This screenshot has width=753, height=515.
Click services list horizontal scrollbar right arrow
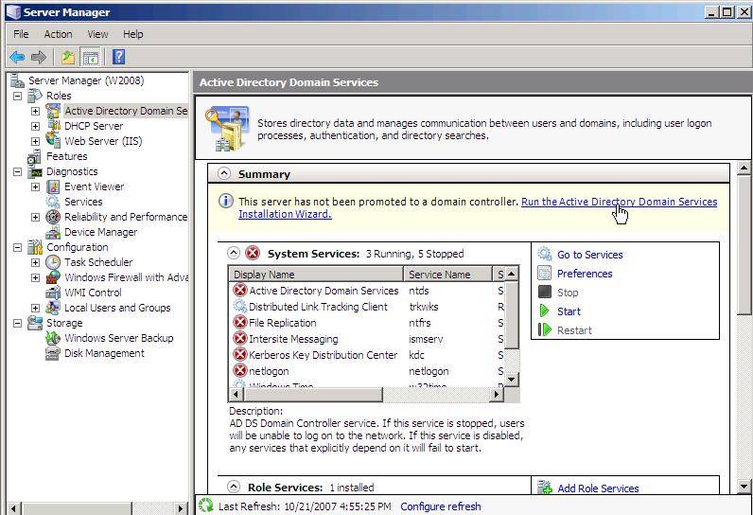[497, 395]
